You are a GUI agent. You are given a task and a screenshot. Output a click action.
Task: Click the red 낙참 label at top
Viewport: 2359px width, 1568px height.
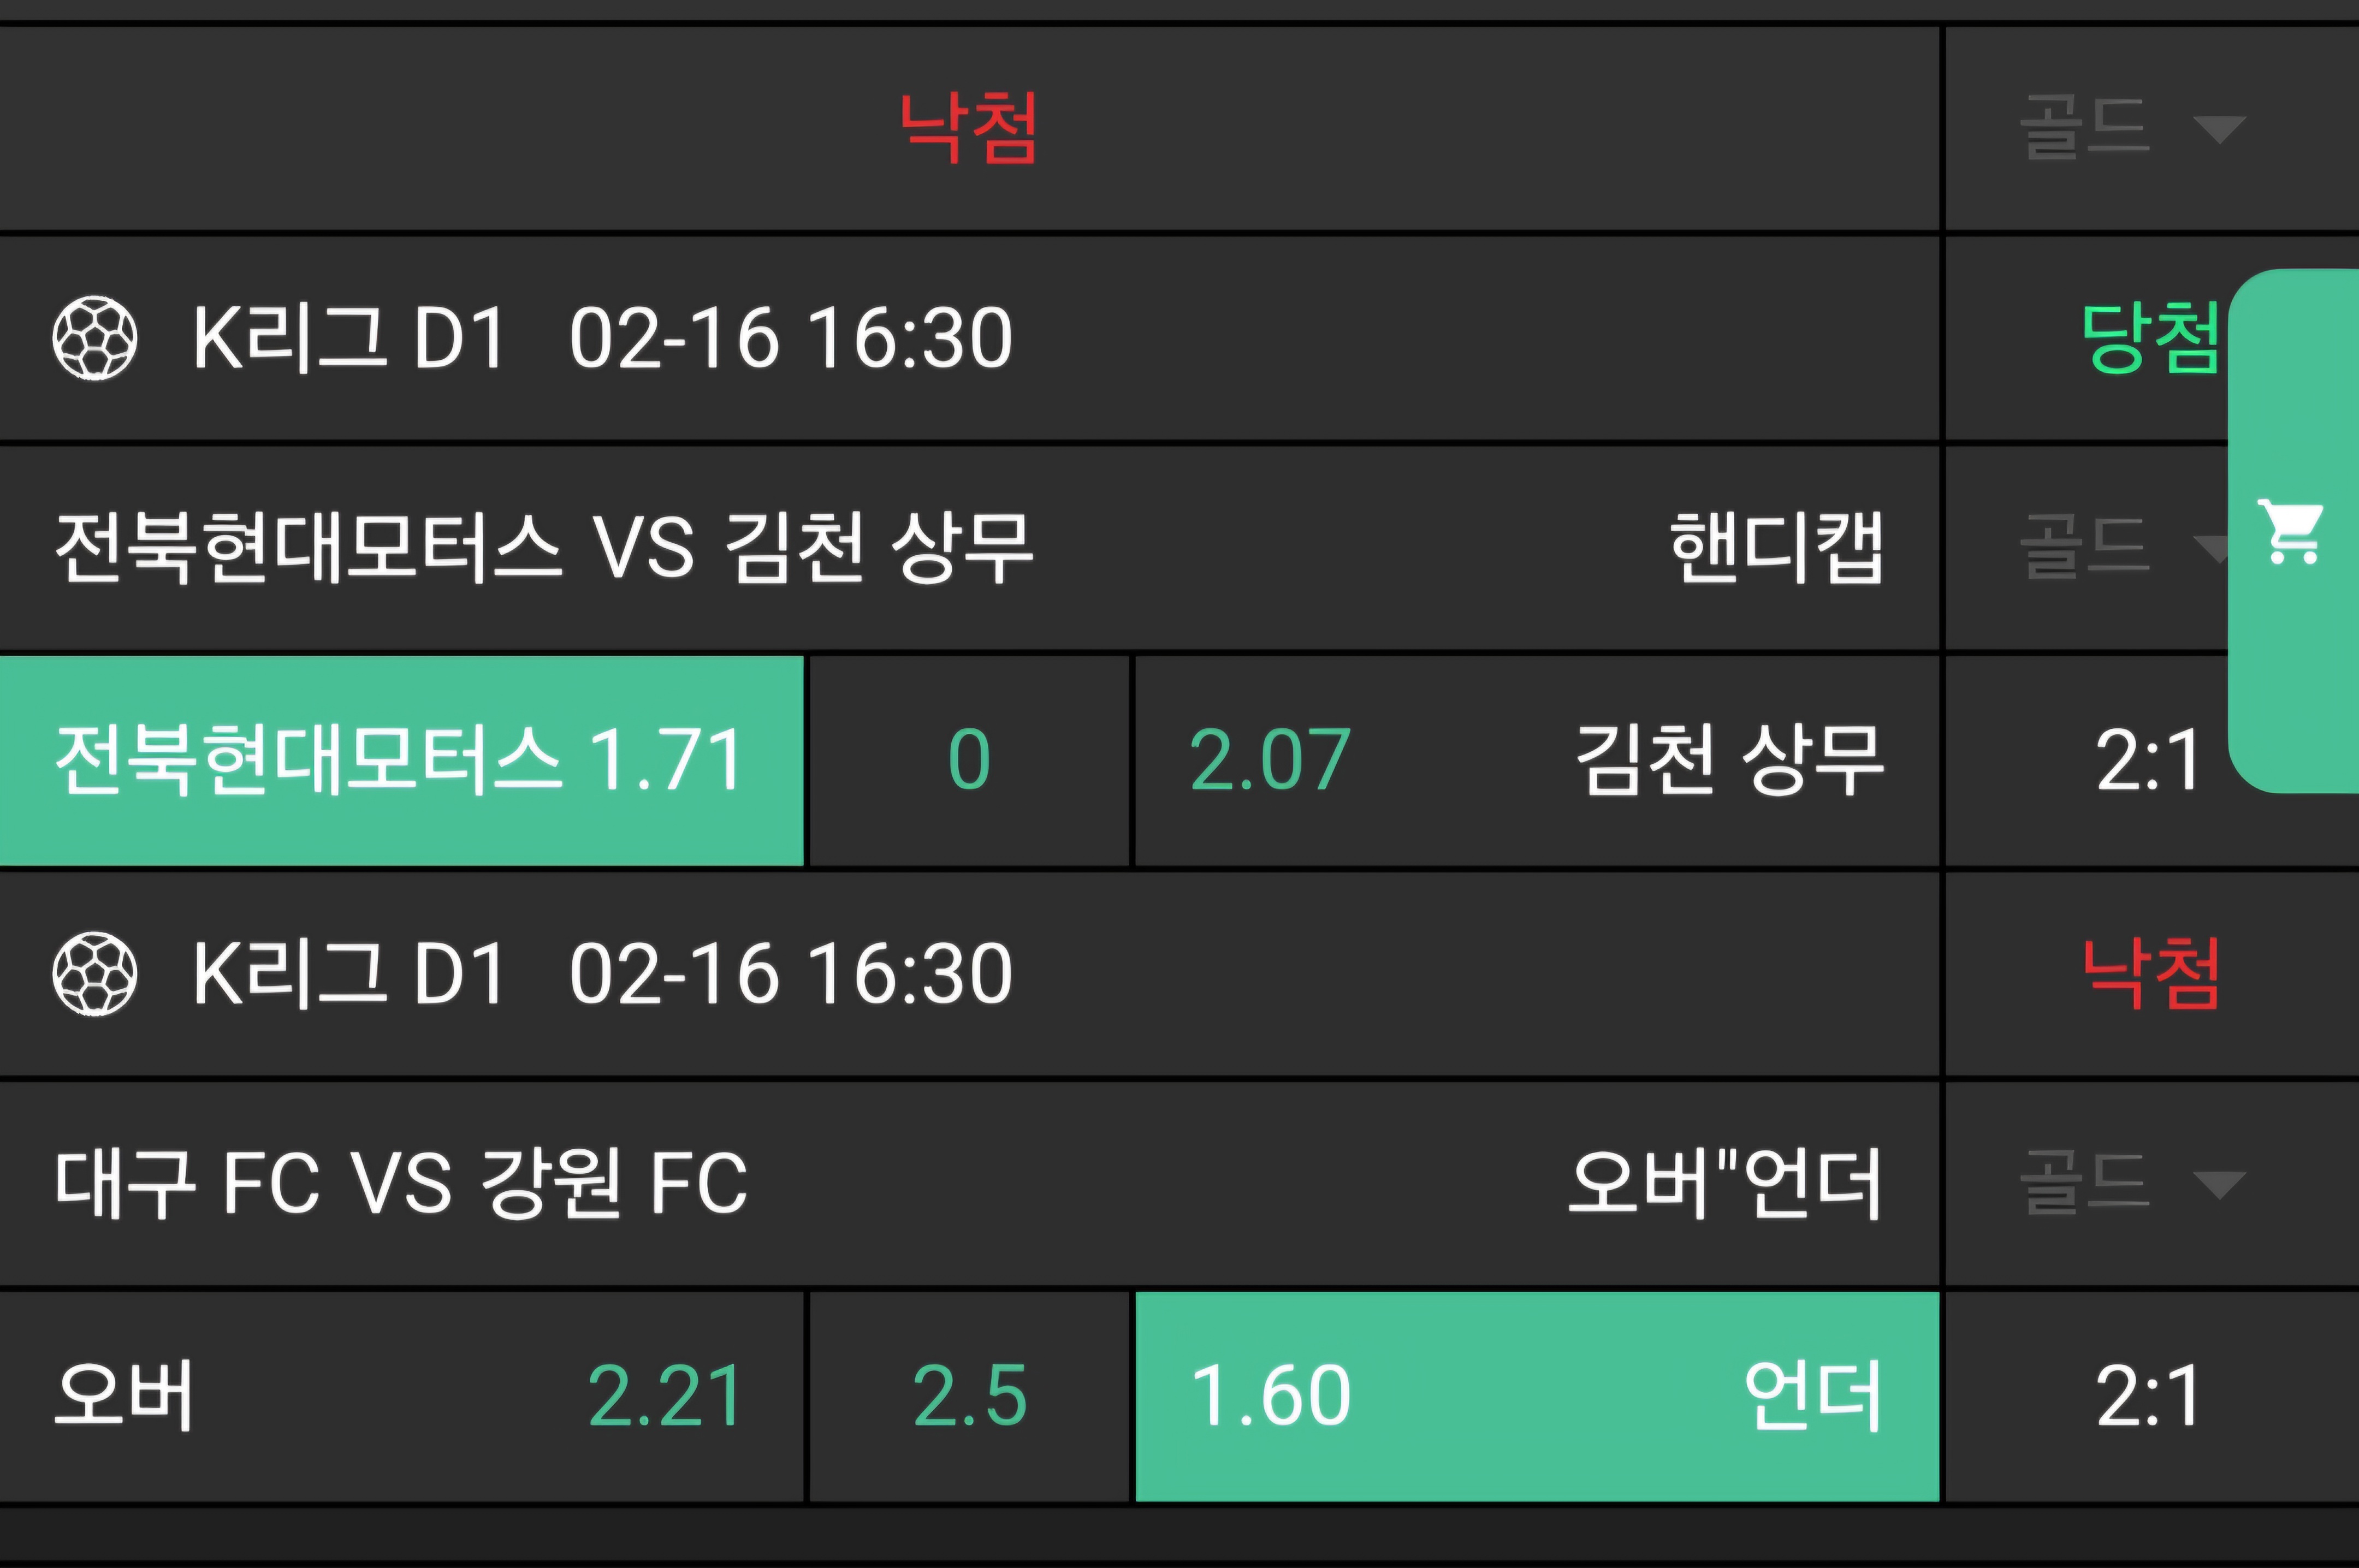(x=968, y=128)
